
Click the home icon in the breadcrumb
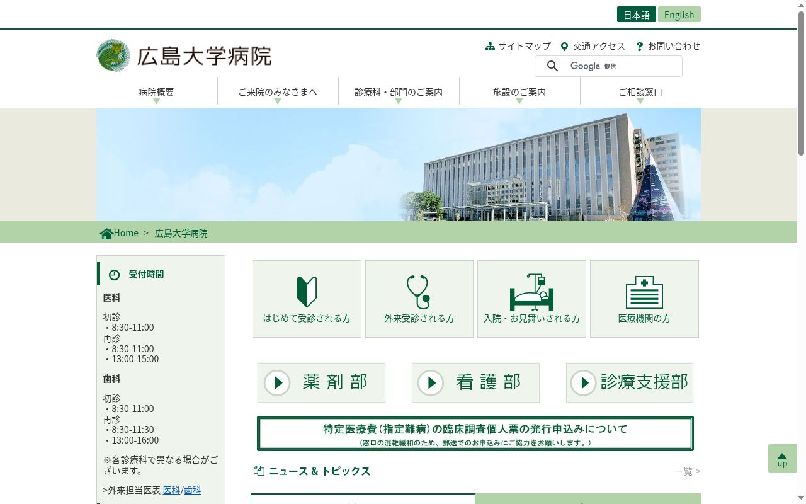click(x=106, y=233)
